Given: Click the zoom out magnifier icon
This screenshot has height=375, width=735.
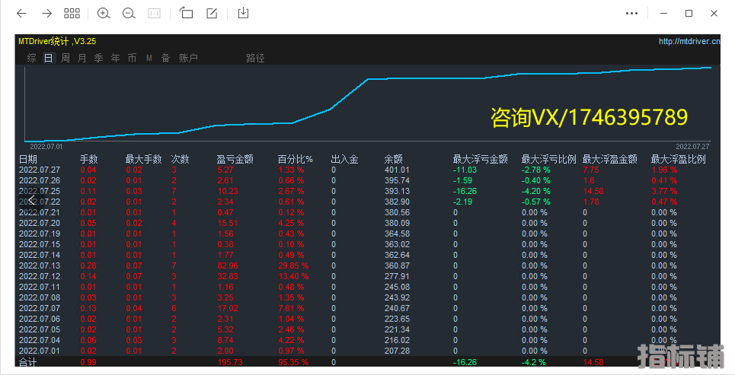Looking at the screenshot, I should coord(129,14).
